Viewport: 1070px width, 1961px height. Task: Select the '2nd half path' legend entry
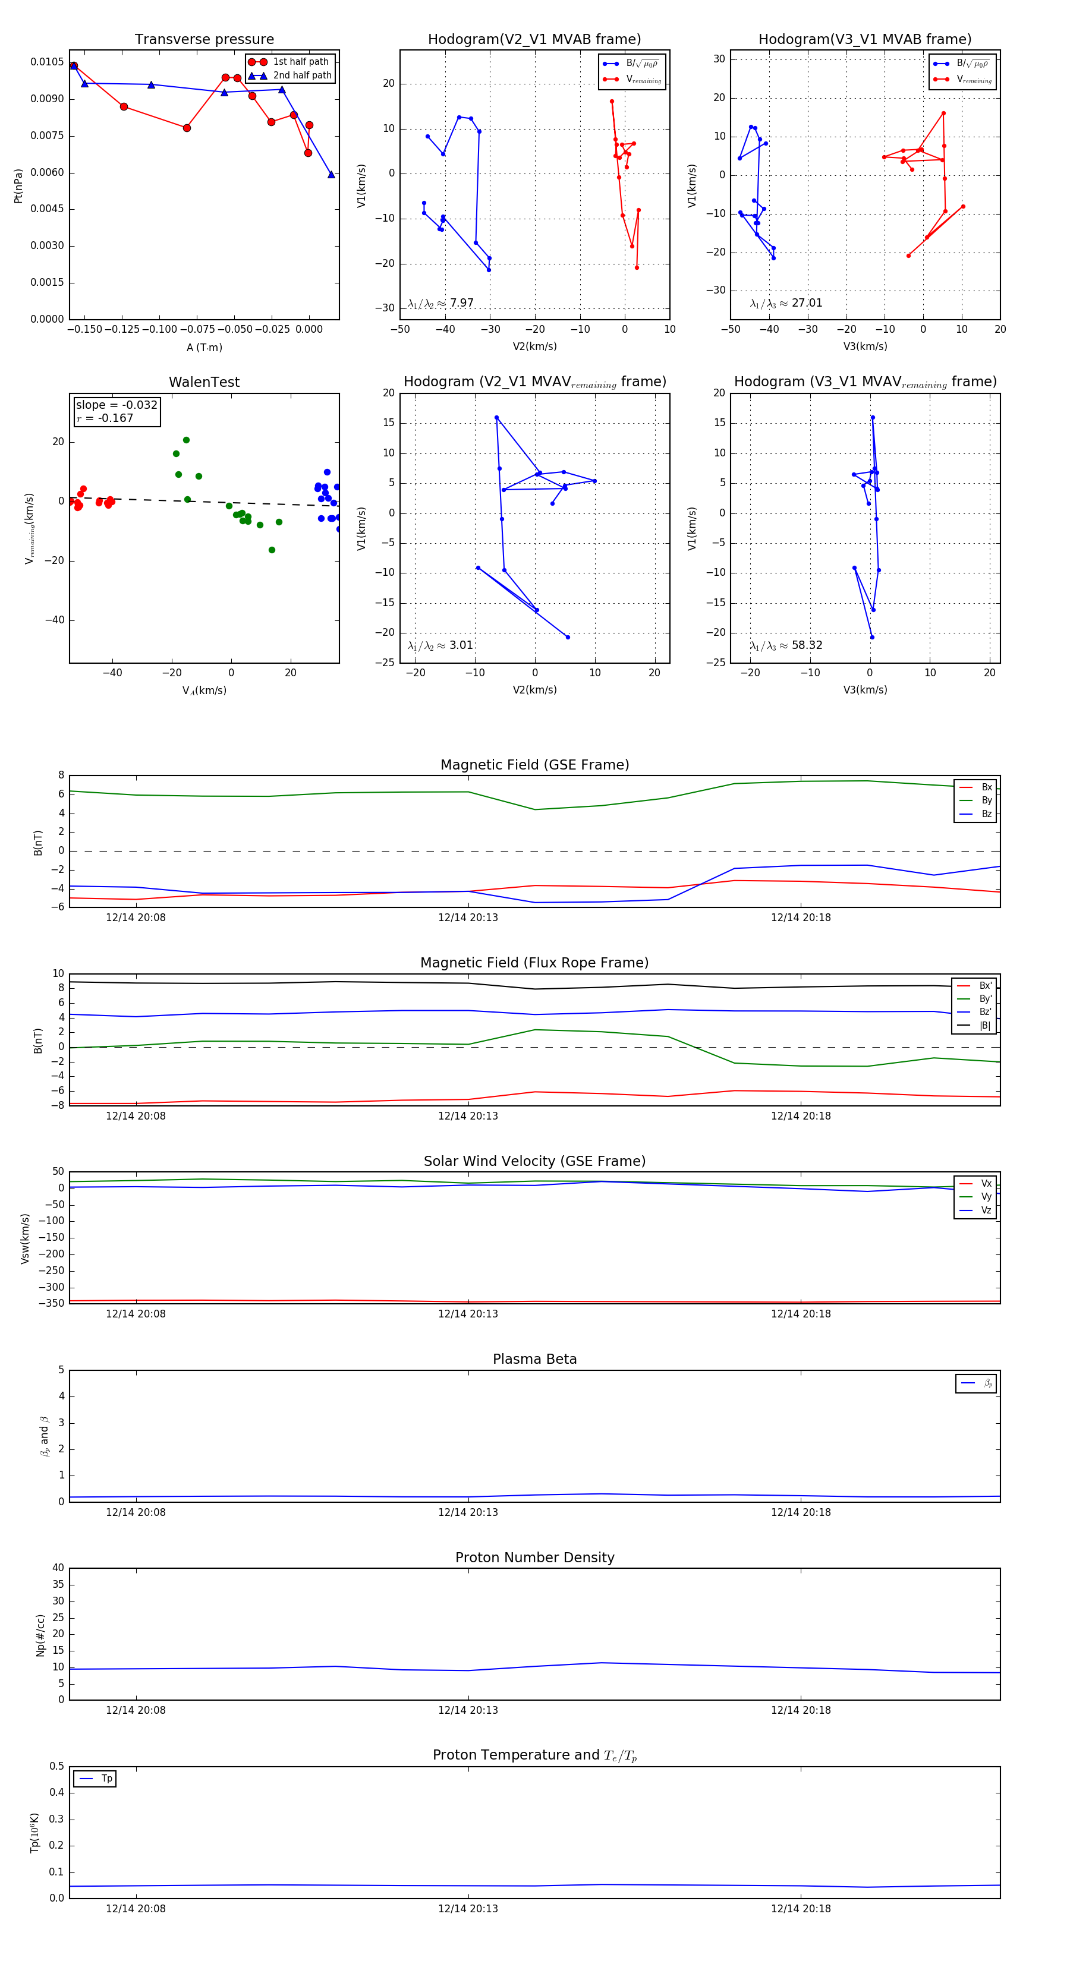pos(291,75)
